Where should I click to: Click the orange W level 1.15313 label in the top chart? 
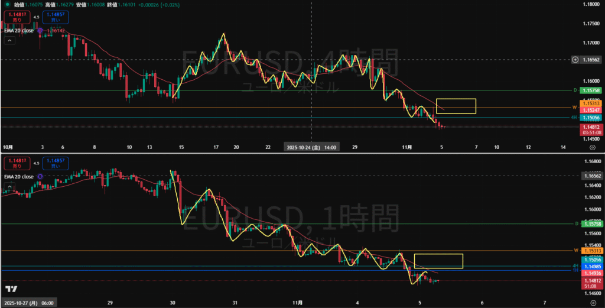pyautogui.click(x=590, y=104)
